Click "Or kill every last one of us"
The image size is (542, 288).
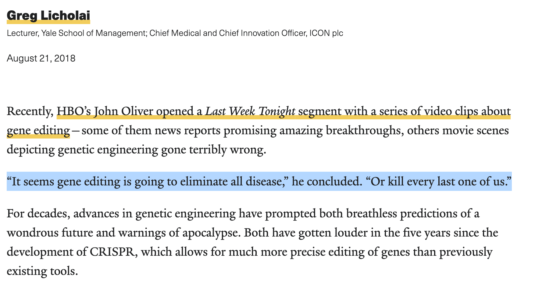(437, 181)
